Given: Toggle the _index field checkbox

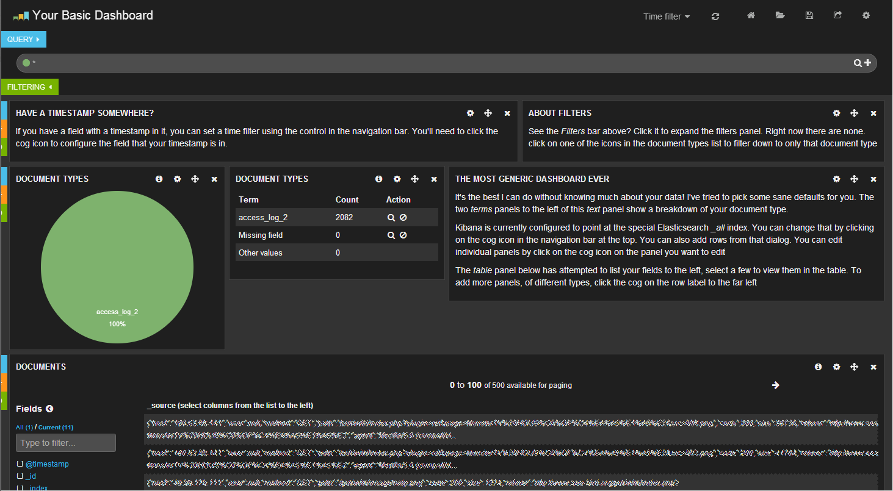Looking at the screenshot, I should click(x=21, y=487).
